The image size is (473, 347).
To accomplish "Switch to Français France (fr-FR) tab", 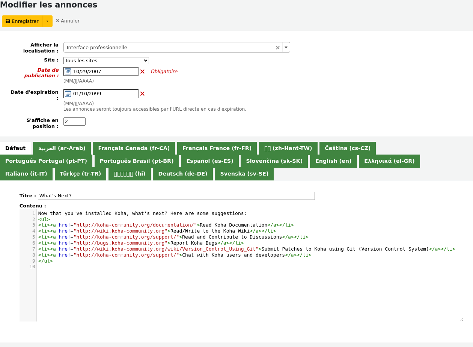I will coord(217,148).
